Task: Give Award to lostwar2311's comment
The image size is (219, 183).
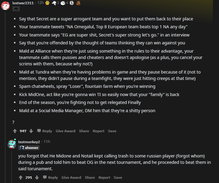Action: tap(66, 131)
